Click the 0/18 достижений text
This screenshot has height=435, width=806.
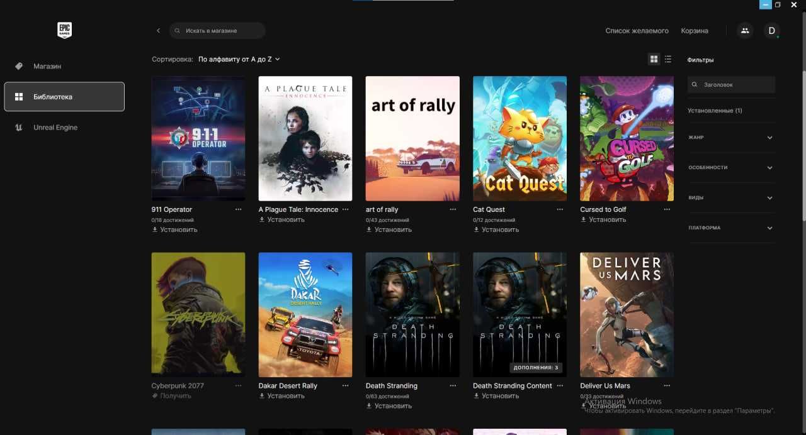(173, 220)
